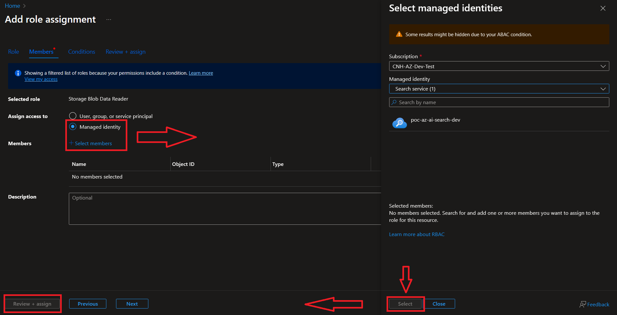Open the Learn more link in banner
The width and height of the screenshot is (617, 315).
click(x=201, y=73)
